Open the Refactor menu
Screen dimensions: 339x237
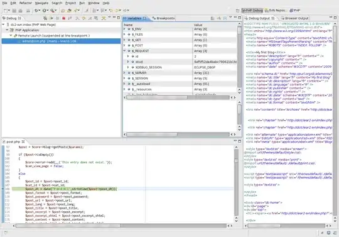(x=26, y=3)
